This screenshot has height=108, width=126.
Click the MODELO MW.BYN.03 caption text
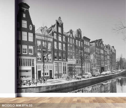tap(17, 105)
